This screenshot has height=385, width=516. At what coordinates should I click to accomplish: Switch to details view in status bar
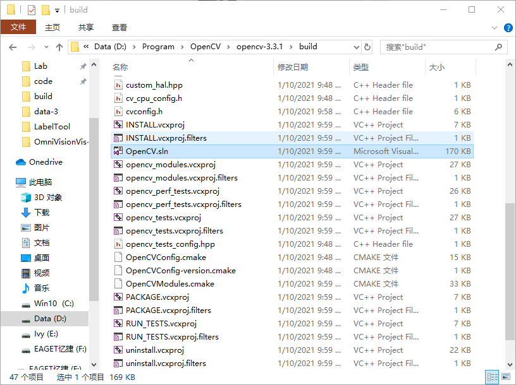[493, 377]
